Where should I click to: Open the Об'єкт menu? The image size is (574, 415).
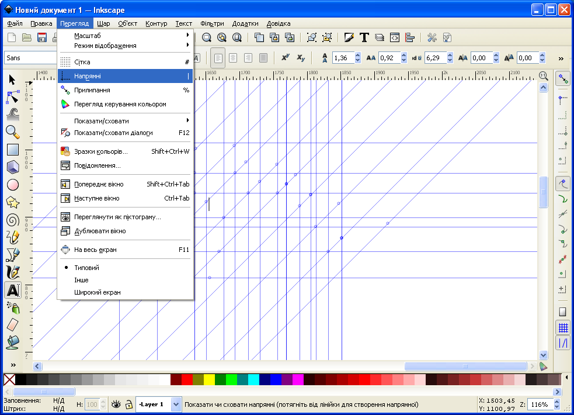click(x=127, y=23)
